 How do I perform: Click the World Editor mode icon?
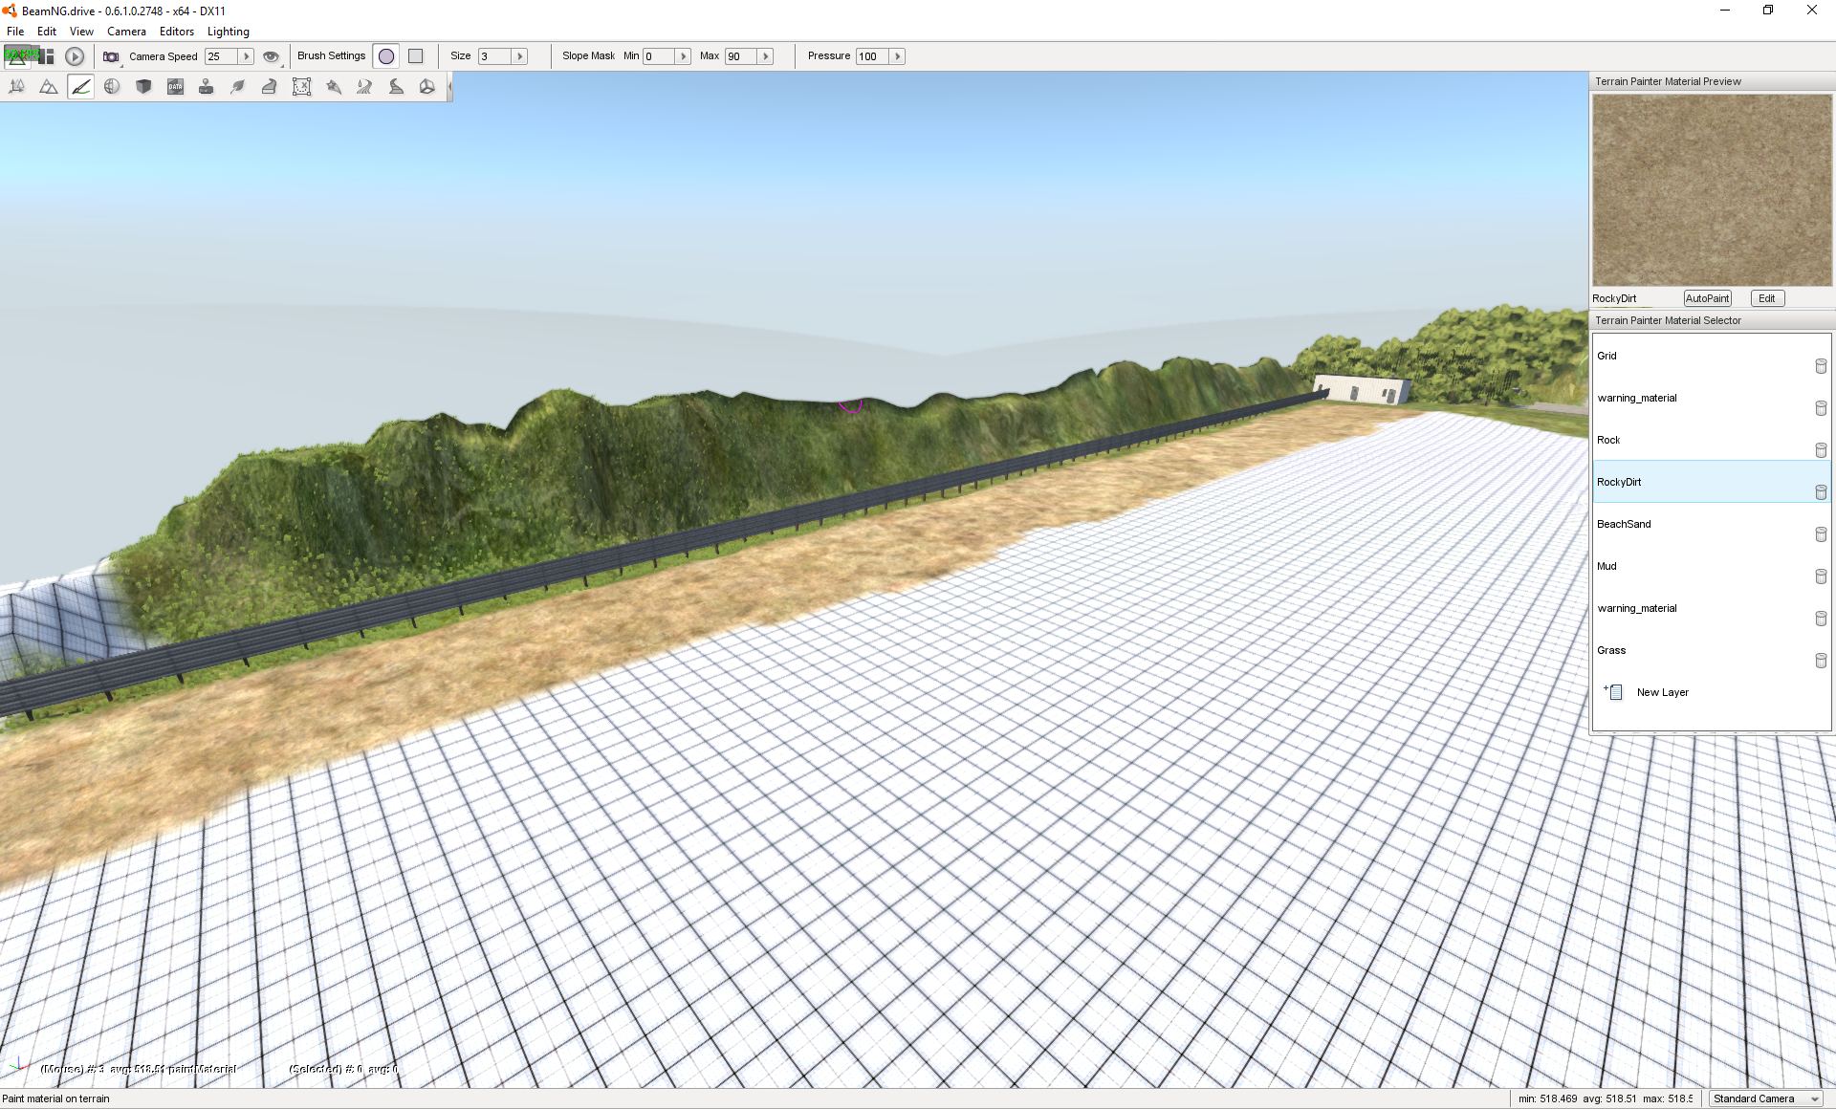click(17, 56)
